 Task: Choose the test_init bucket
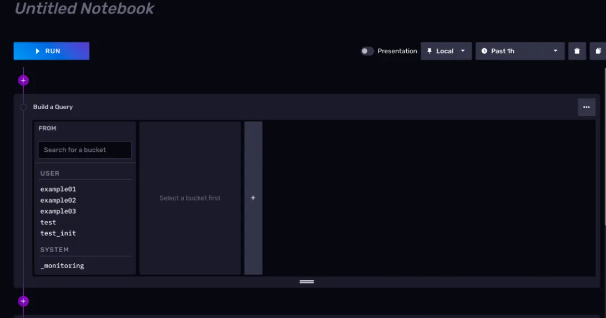(x=58, y=233)
